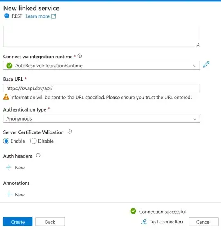Open the Learn more link
Image resolution: width=221 pixels, height=230 pixels.
point(38,16)
